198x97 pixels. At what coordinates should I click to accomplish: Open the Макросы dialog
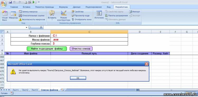[13, 15]
